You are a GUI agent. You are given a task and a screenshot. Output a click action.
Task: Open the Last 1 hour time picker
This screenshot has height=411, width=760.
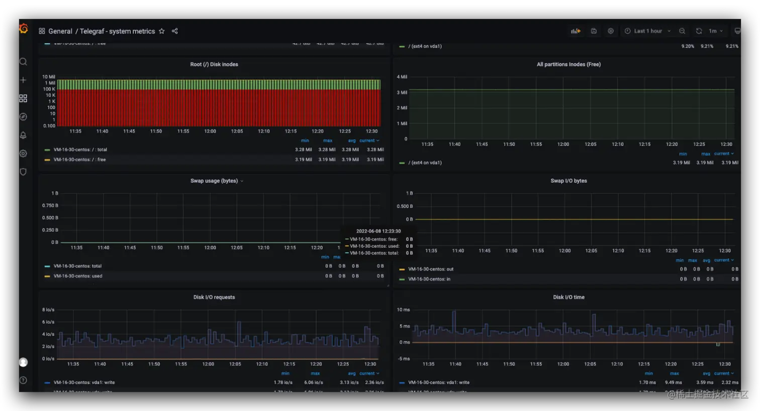pos(647,31)
